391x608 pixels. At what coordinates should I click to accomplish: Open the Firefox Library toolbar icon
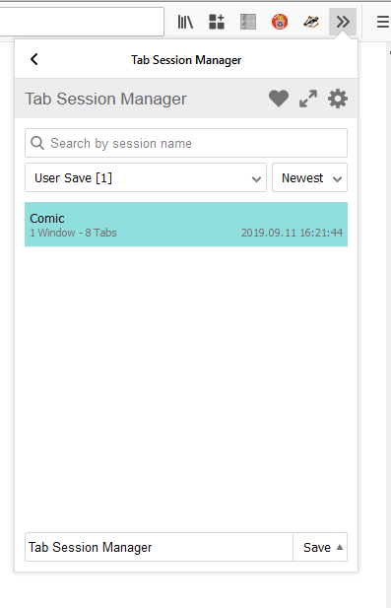coord(185,22)
